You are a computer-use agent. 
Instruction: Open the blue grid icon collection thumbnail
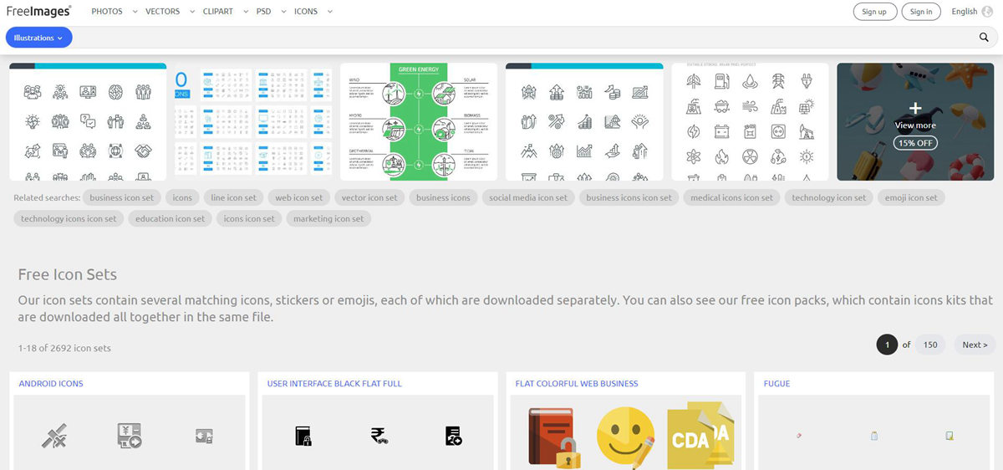coord(253,122)
